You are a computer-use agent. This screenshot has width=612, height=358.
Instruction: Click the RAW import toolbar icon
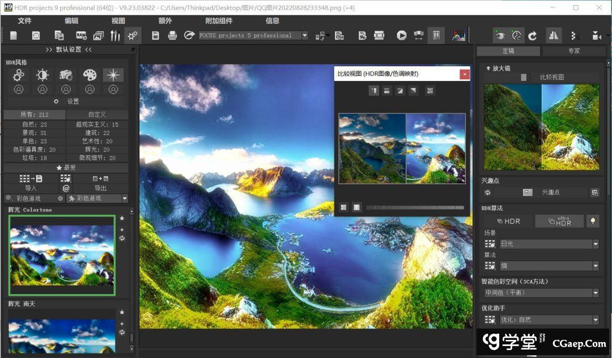[x=81, y=36]
